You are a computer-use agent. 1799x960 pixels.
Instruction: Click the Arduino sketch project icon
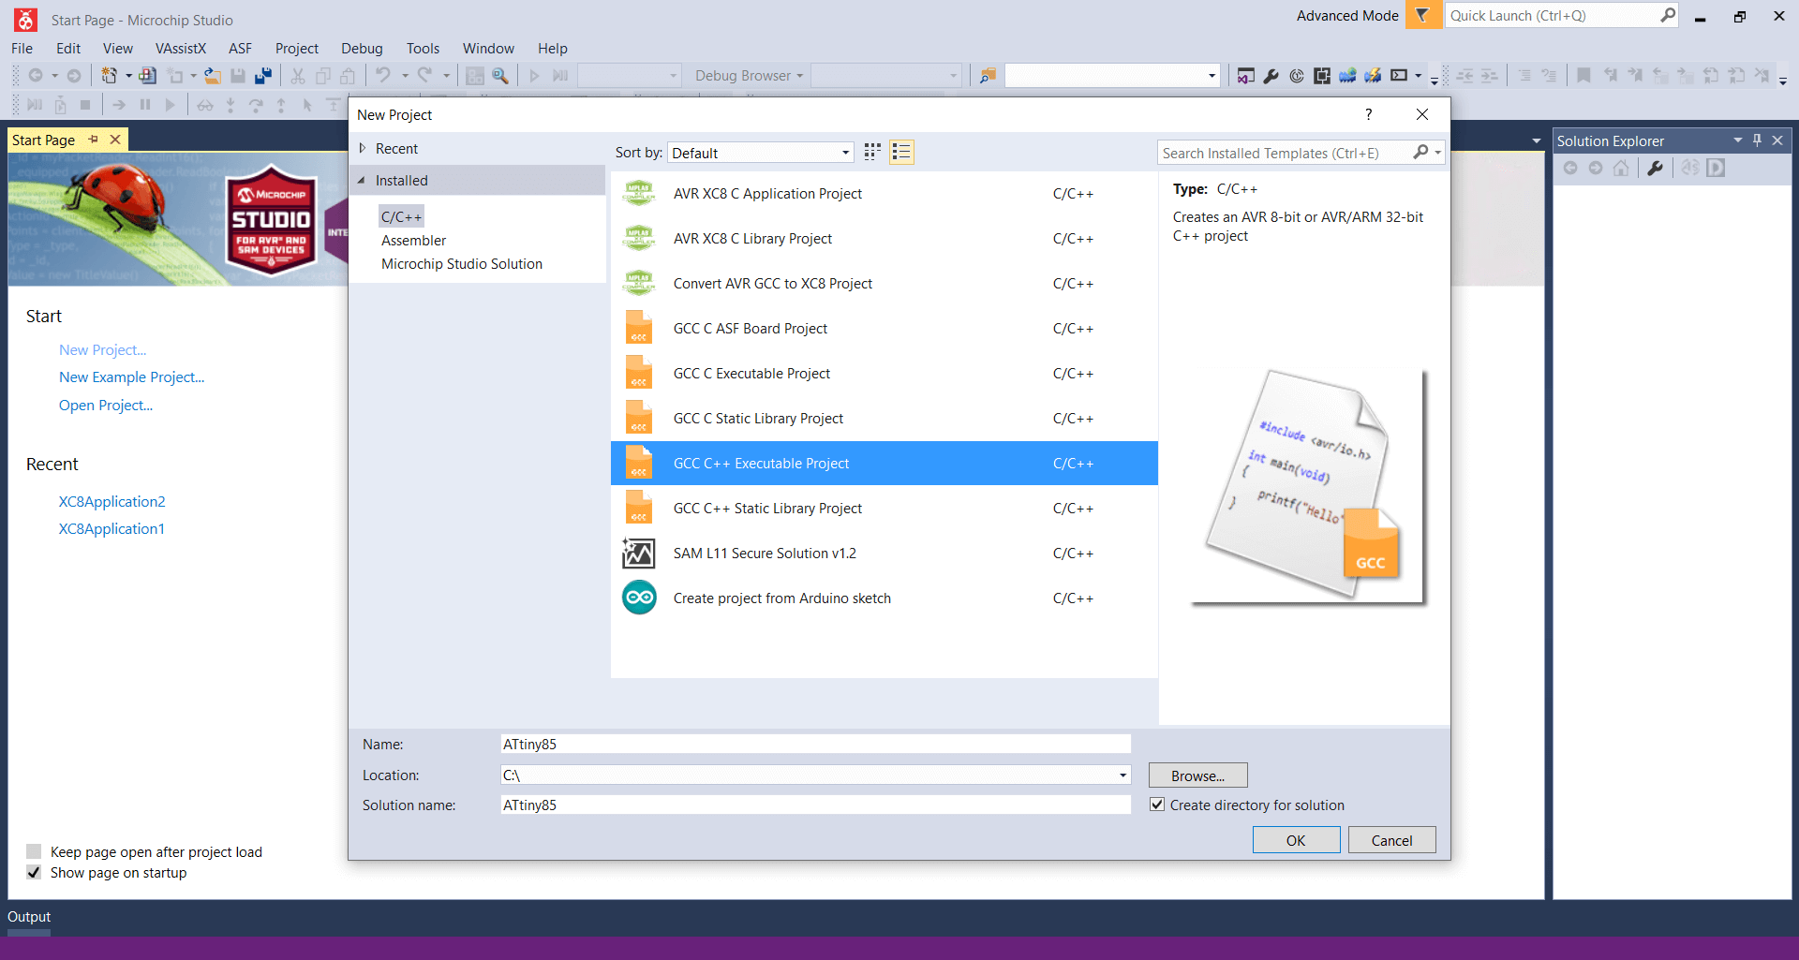[x=639, y=598]
